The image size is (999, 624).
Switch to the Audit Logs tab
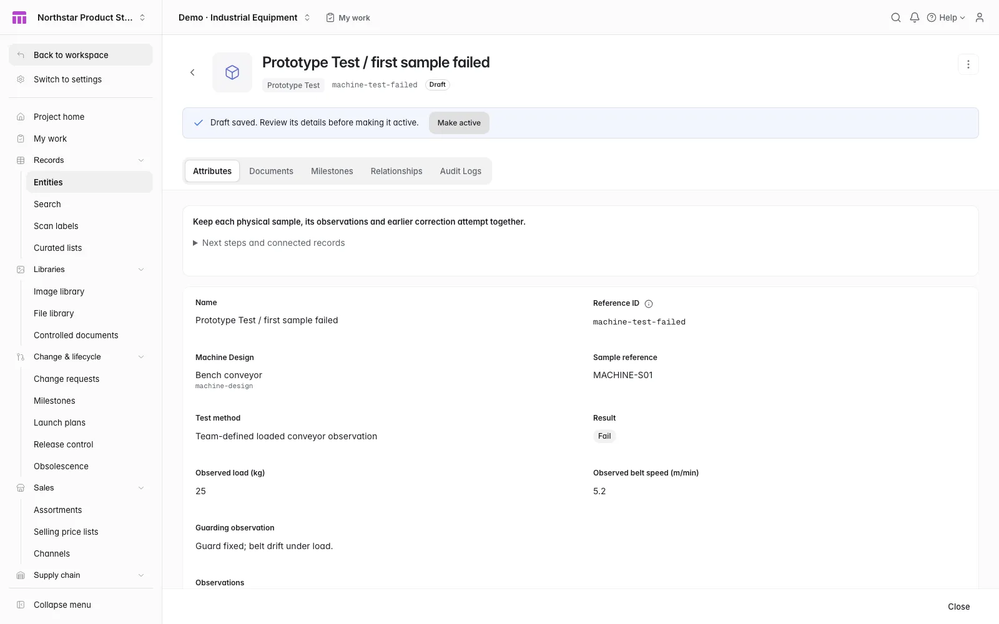(461, 171)
